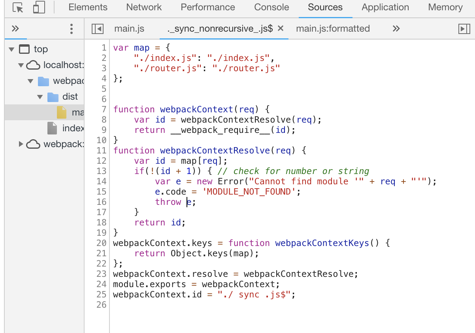Open the Console panel tab

click(271, 8)
